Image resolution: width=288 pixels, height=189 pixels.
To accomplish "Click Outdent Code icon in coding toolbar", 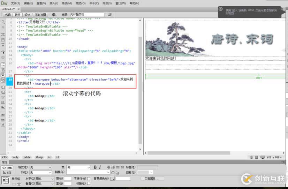I will point(3,120).
